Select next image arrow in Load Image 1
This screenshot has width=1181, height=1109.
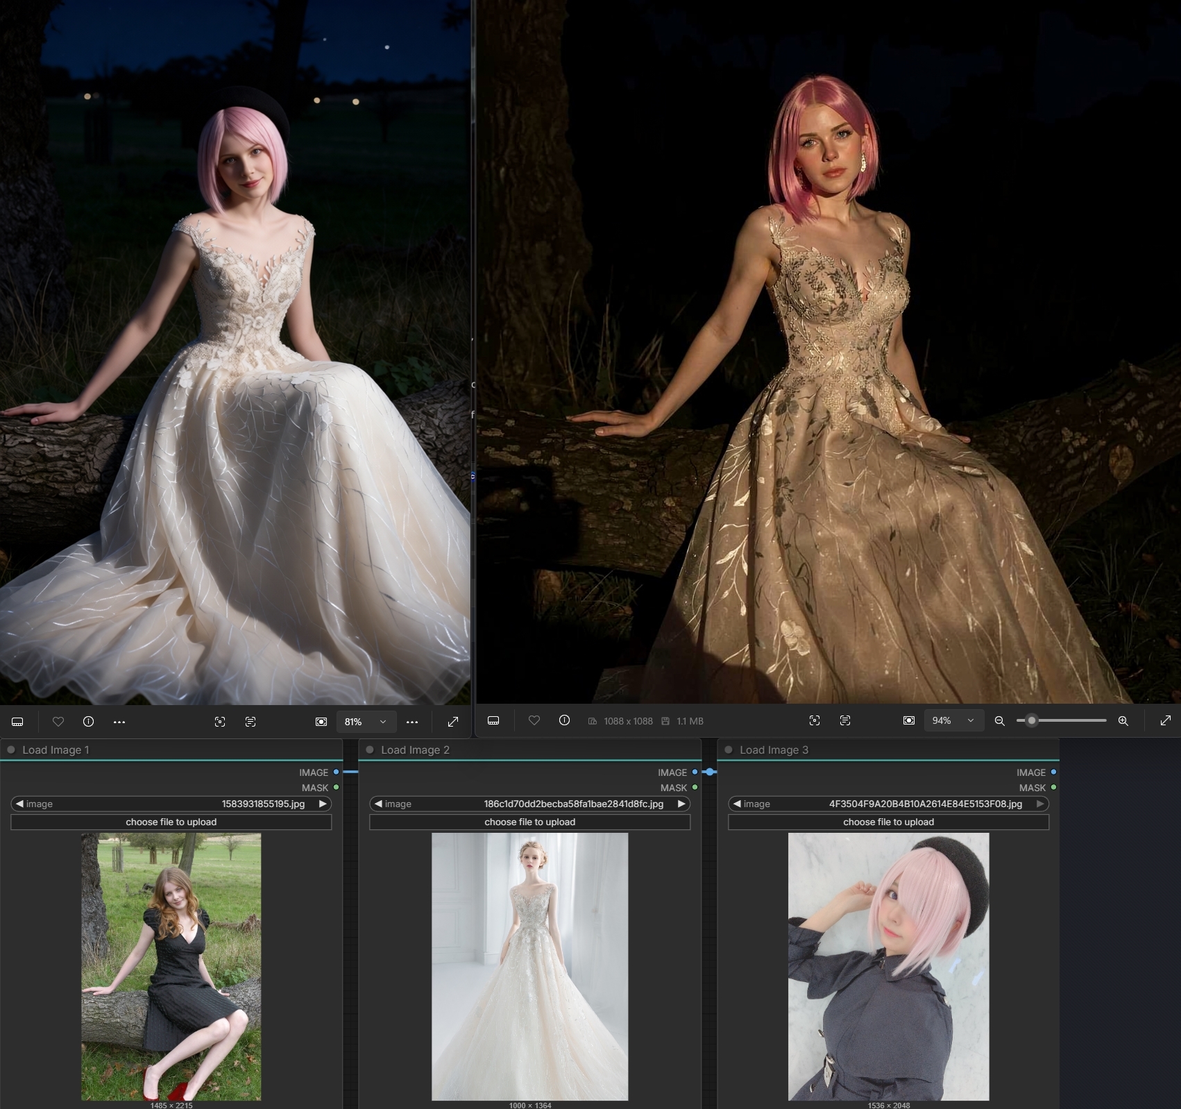click(x=323, y=804)
